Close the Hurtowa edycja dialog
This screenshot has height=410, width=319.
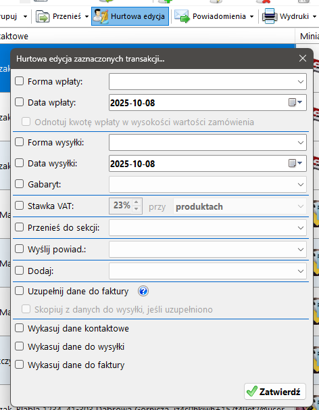[303, 58]
